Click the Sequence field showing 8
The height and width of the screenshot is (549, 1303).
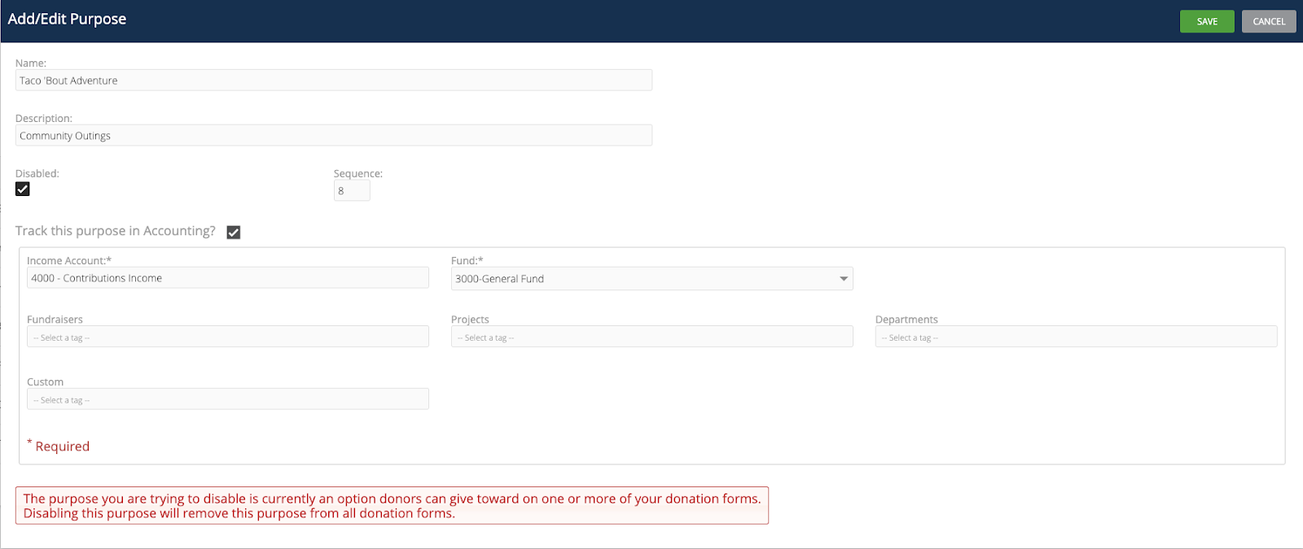[352, 190]
